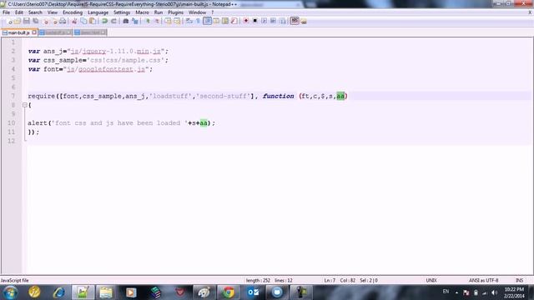The image size is (534, 300).
Task: Open Internet Explorer from taskbar
Action: pyautogui.click(x=58, y=292)
